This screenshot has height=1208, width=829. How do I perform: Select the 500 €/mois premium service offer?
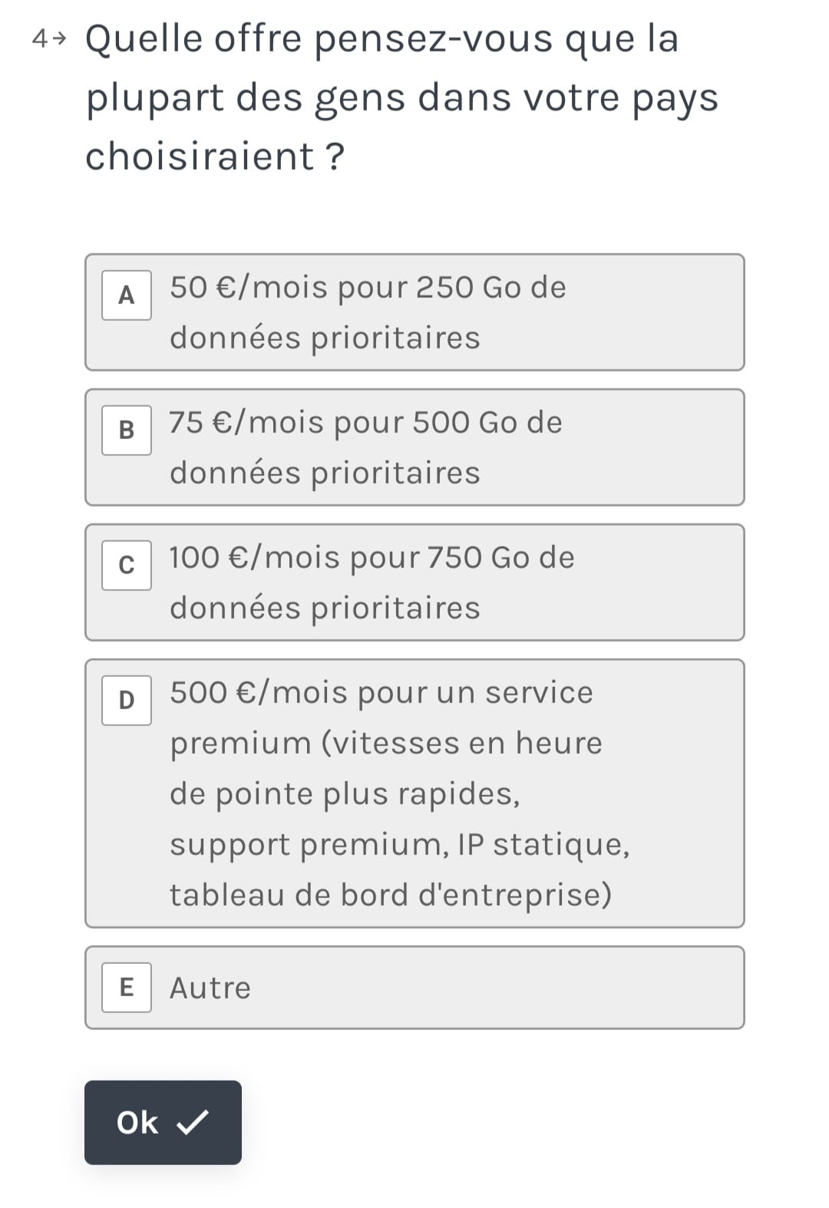[x=414, y=794]
